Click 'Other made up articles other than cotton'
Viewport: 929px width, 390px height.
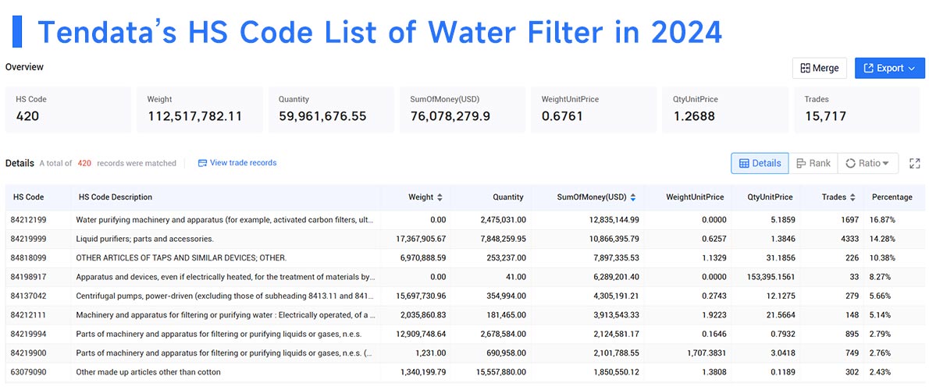[148, 371]
